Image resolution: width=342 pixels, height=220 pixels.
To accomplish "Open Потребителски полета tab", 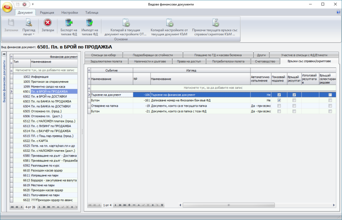I will [228, 61].
